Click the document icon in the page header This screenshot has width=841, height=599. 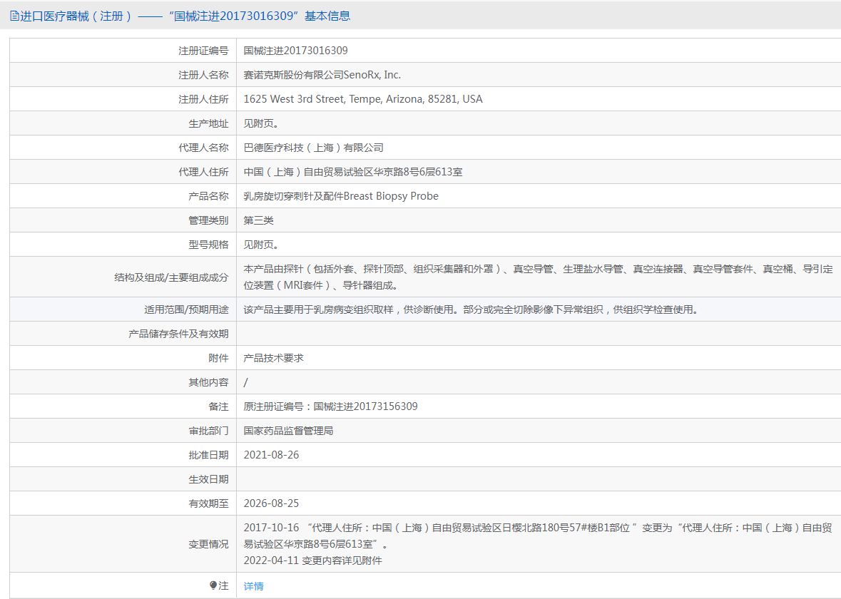14,16
